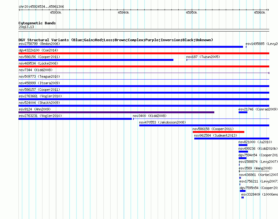Open the dgv4322n100 (Coe2014) variant label
This screenshot has width=278, height=219.
tap(38, 50)
